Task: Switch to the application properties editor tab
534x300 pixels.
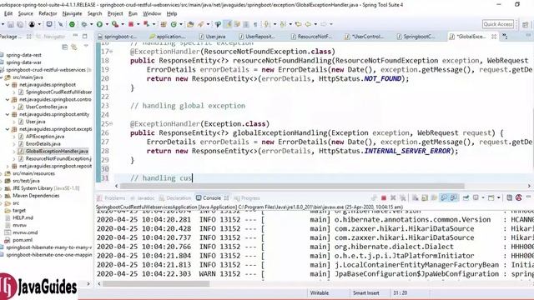Action: [x=169, y=37]
